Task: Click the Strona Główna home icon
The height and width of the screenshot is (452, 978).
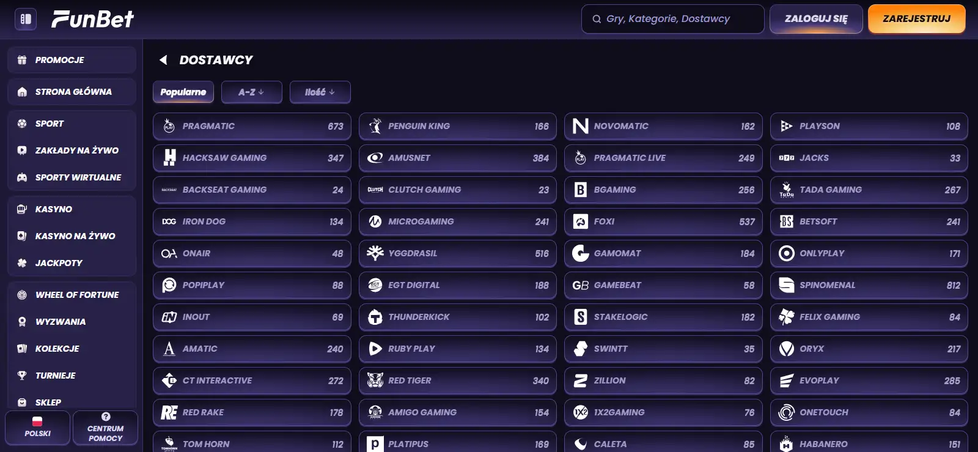Action: click(22, 92)
